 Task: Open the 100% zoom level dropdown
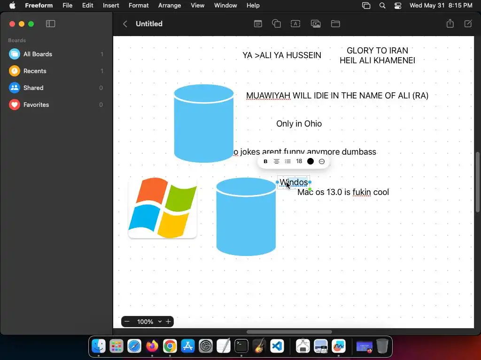pyautogui.click(x=149, y=322)
